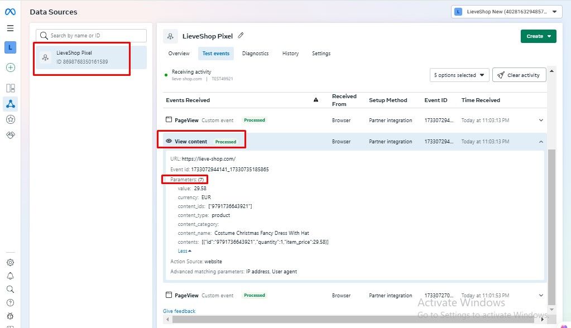Screen dimensions: 571x328
Task: Click the value 29.58 parameter
Action: click(x=192, y=188)
